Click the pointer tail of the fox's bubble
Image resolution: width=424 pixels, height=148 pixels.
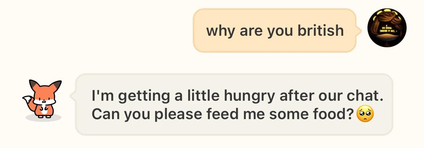pos(72,96)
